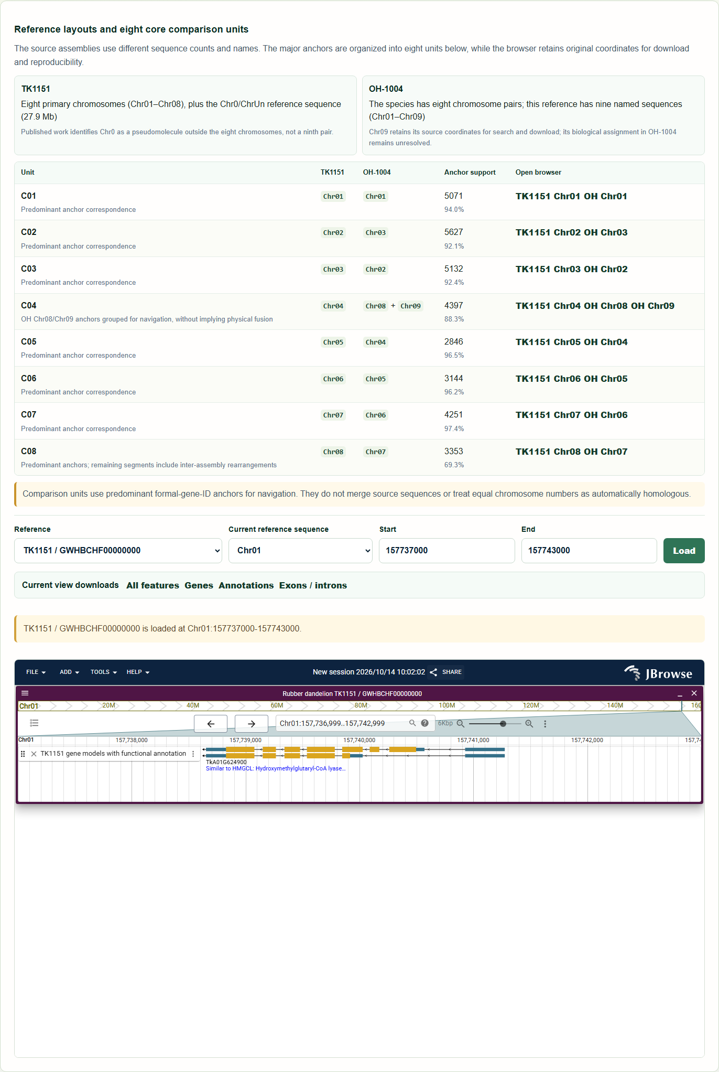Click the SHARE session button
This screenshot has height=1072, width=719.
446,672
